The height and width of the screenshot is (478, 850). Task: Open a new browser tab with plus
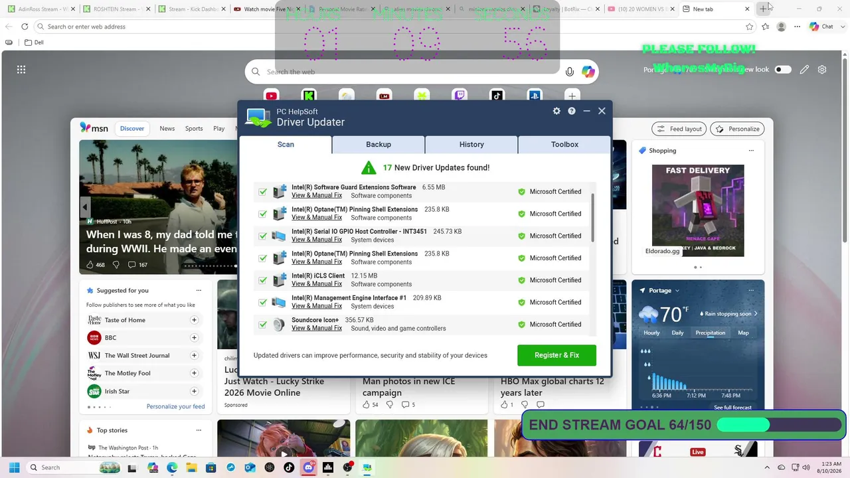point(764,9)
